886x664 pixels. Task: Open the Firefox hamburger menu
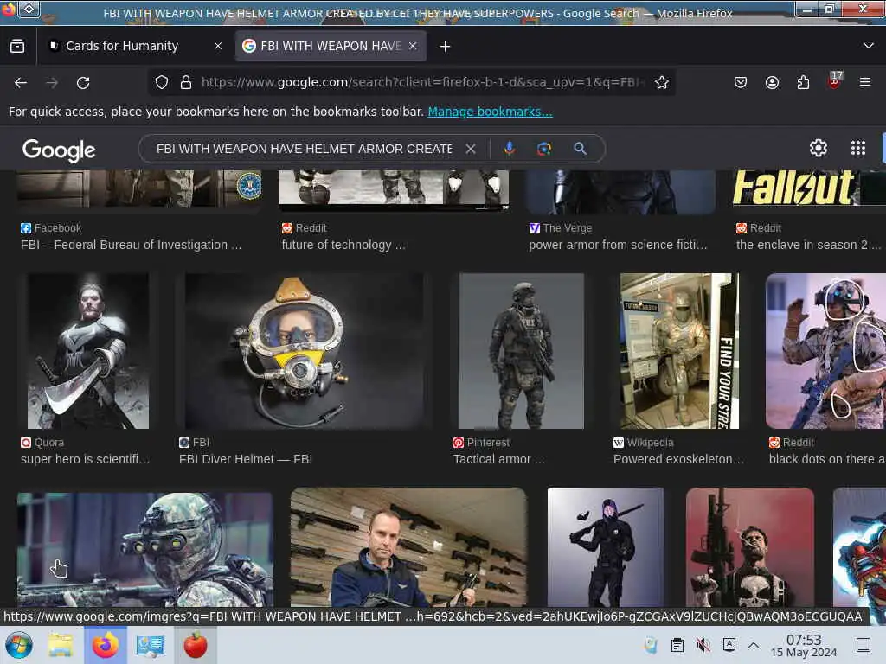(x=865, y=82)
